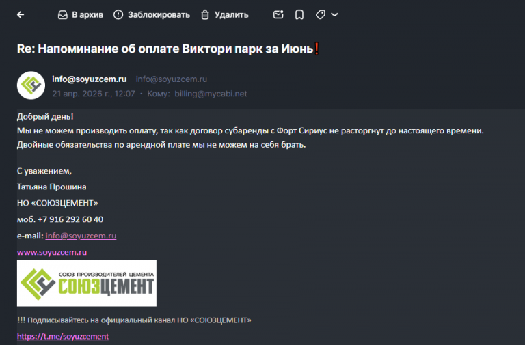Open the t.me/soyuzcement Telegram link
Viewport: 525px width, 345px height.
click(63, 336)
